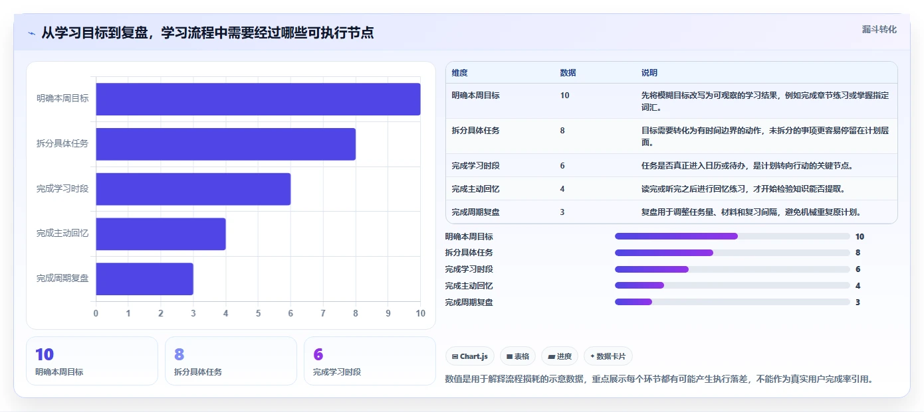Screen dimensions: 924x412
Task: Open the data card showing 8 拆分具体任务
Action: tap(231, 361)
